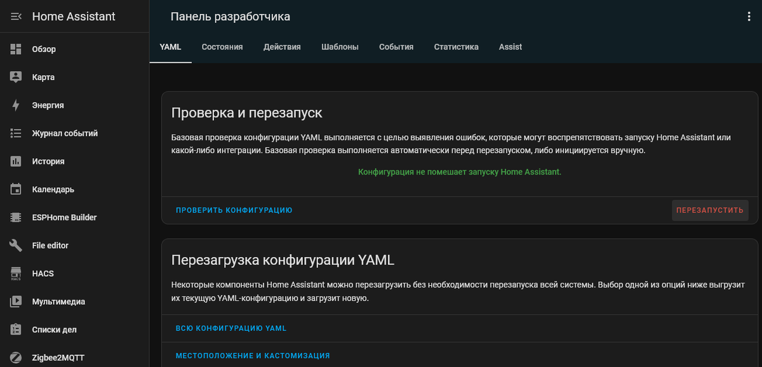
Task: Open the Статистика tab
Action: tap(456, 46)
